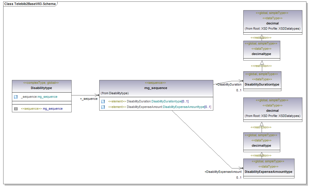
Task: Select the DisabilityExpenseAmounttype class box
Action: [x=268, y=172]
